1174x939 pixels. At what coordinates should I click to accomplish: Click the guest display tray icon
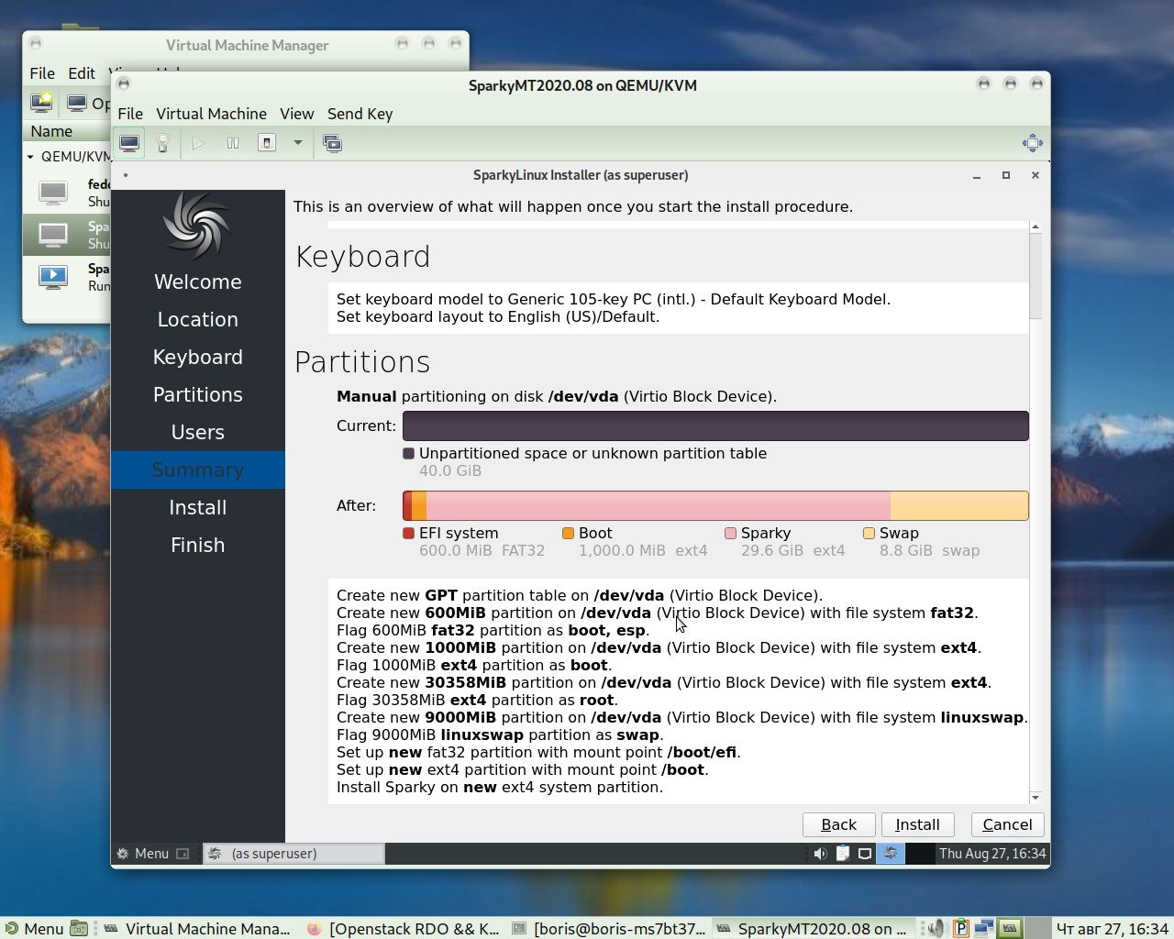pos(865,854)
